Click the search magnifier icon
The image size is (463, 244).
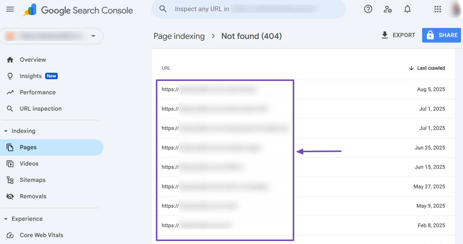click(163, 9)
